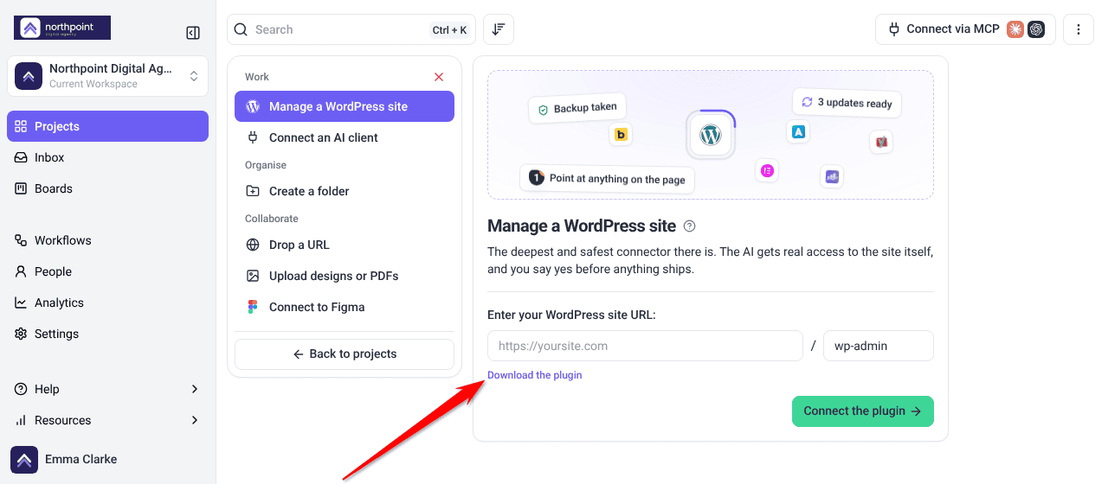Open the People page
Image resolution: width=1108 pixels, height=484 pixels.
point(107,271)
